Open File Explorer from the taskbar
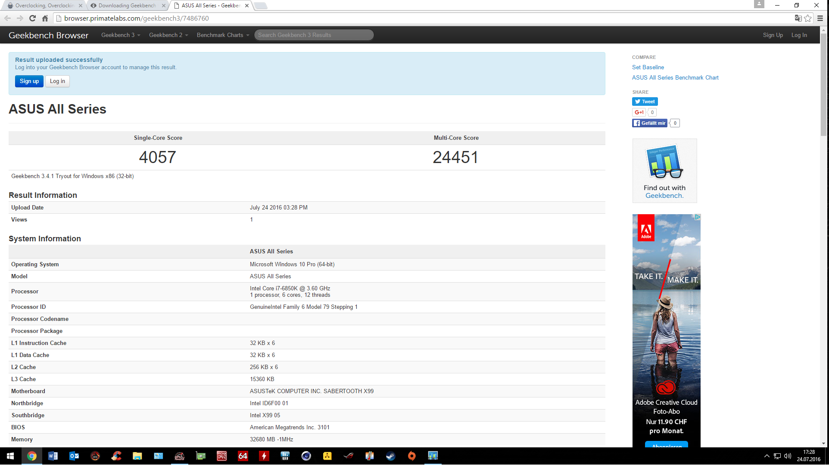 (x=137, y=456)
